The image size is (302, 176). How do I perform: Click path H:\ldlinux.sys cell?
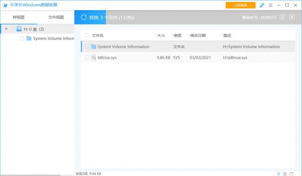click(235, 57)
